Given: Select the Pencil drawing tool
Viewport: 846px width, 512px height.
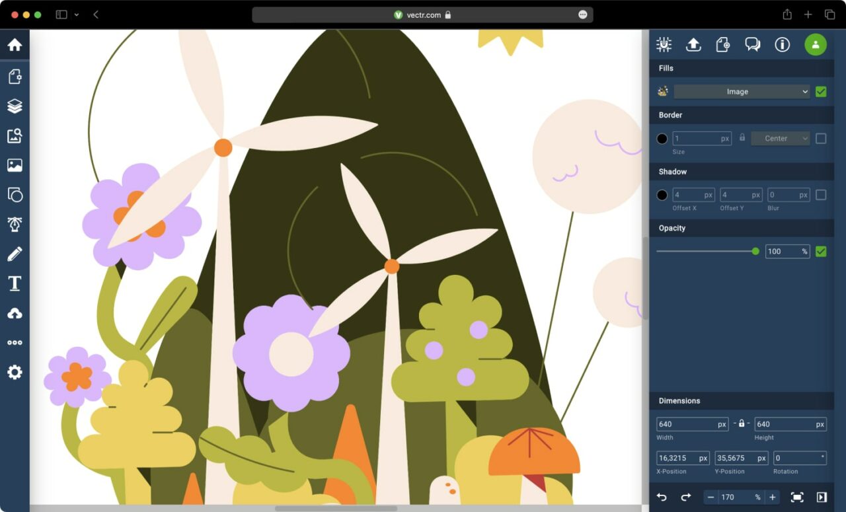Looking at the screenshot, I should click(15, 254).
